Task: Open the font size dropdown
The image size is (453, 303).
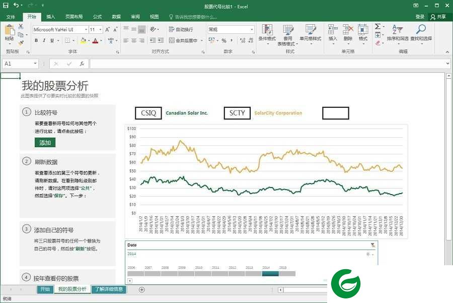Action: [100, 30]
